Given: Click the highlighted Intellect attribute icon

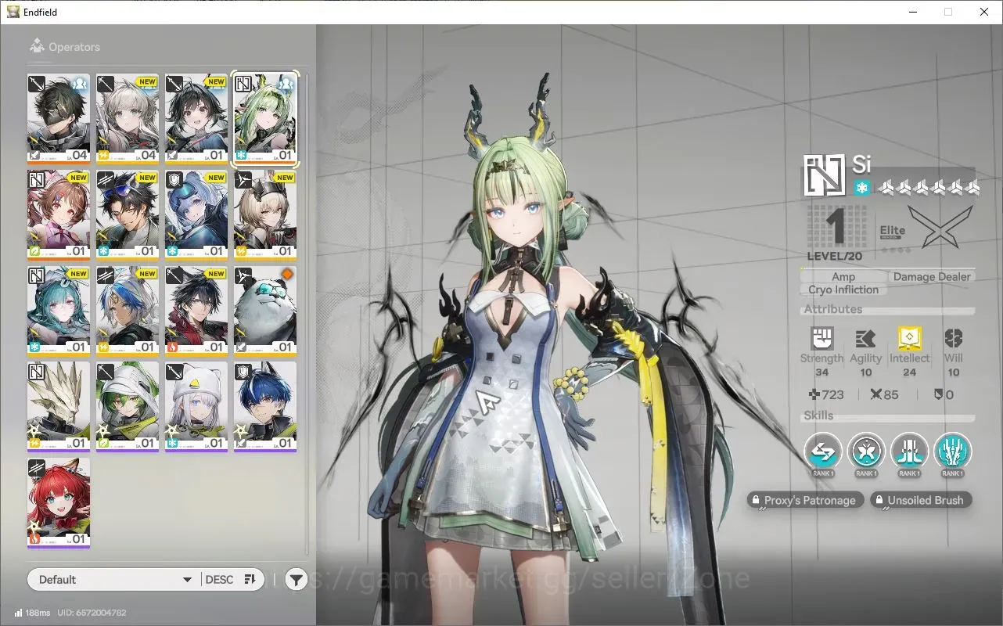Looking at the screenshot, I should (909, 339).
